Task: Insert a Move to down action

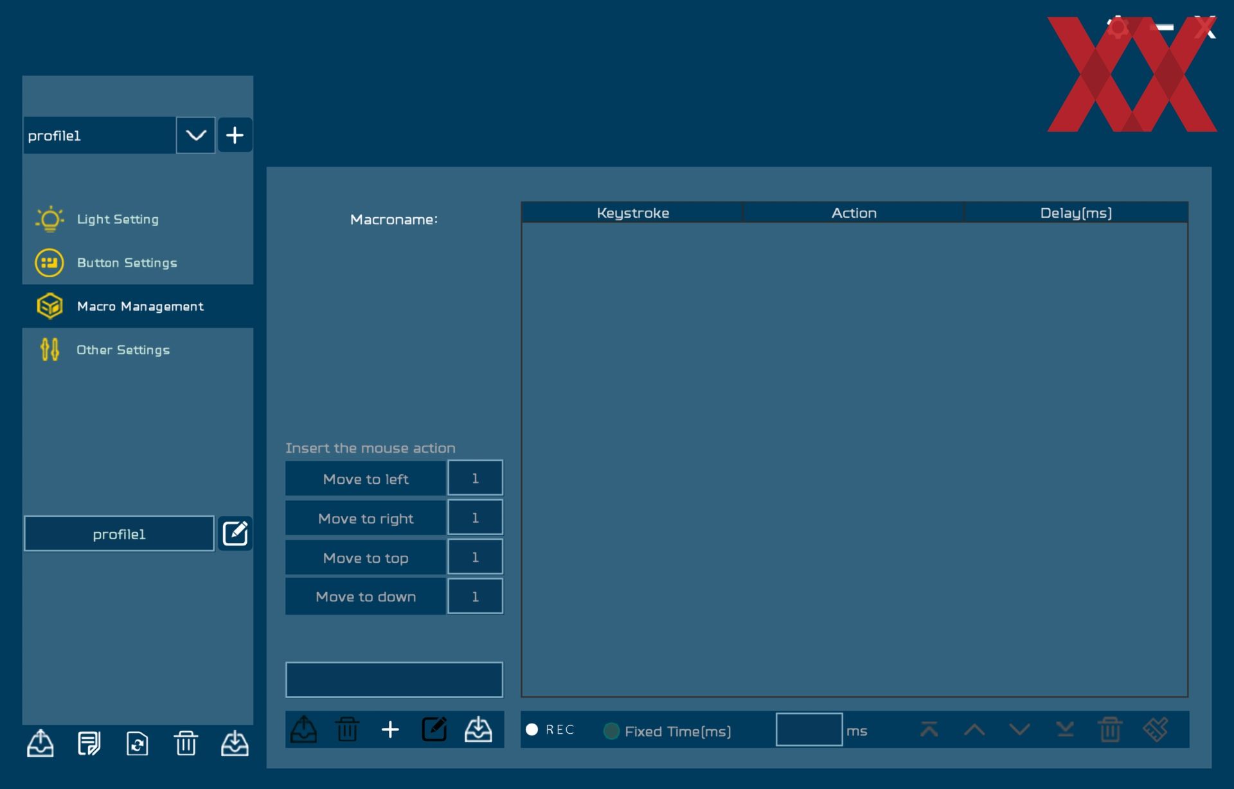Action: 366,597
